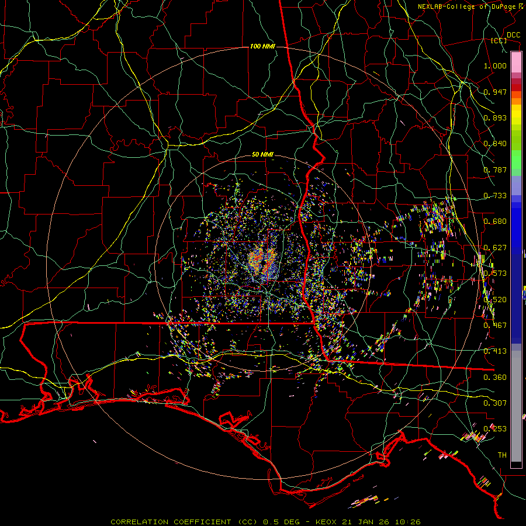
Task: Select the 0.520 scale value
Action: point(495,300)
